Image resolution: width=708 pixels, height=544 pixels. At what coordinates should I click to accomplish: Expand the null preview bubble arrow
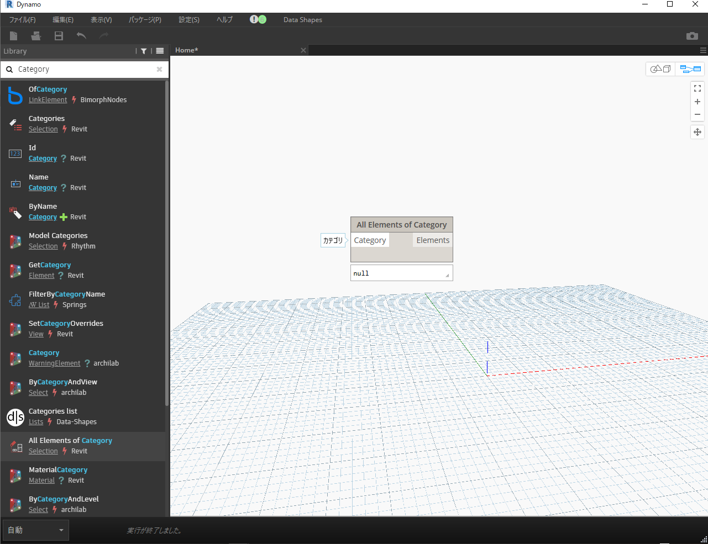click(448, 275)
